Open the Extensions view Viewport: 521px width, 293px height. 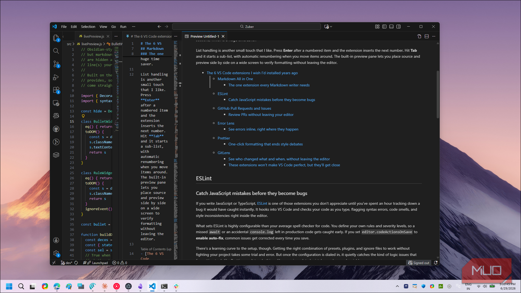coord(56,90)
